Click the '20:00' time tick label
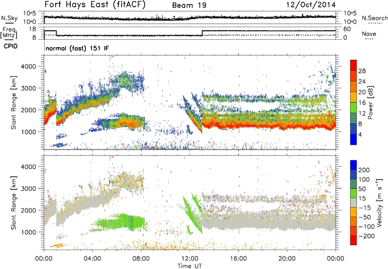Image resolution: width=388 pixels, height=269 pixels. (287, 259)
